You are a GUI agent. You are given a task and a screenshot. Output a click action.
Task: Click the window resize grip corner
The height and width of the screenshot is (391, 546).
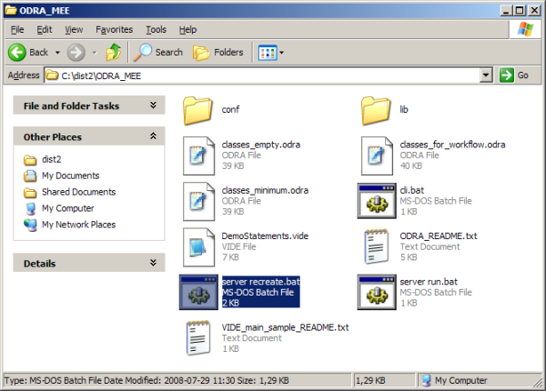point(539,383)
